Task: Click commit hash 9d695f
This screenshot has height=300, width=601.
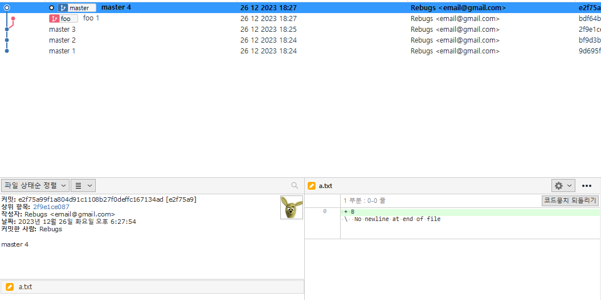Action: 590,51
